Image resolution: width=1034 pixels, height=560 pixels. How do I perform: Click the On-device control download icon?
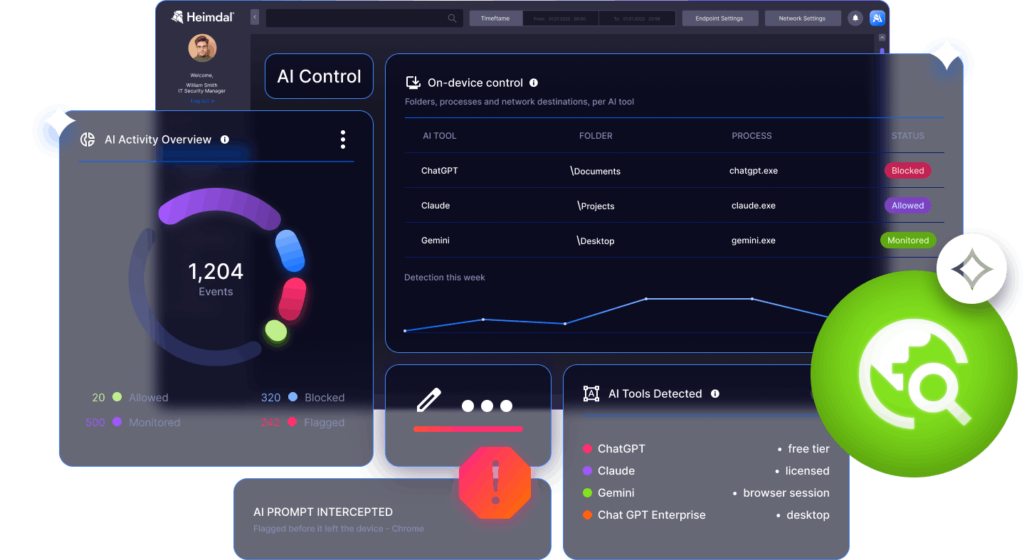[413, 83]
